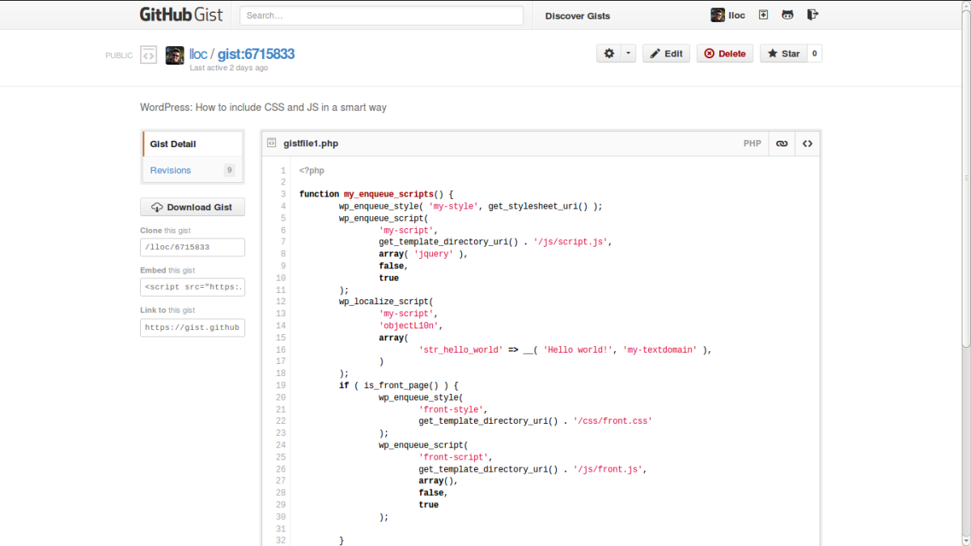Expand the gear dropdown arrow
The width and height of the screenshot is (971, 546).
(x=629, y=53)
